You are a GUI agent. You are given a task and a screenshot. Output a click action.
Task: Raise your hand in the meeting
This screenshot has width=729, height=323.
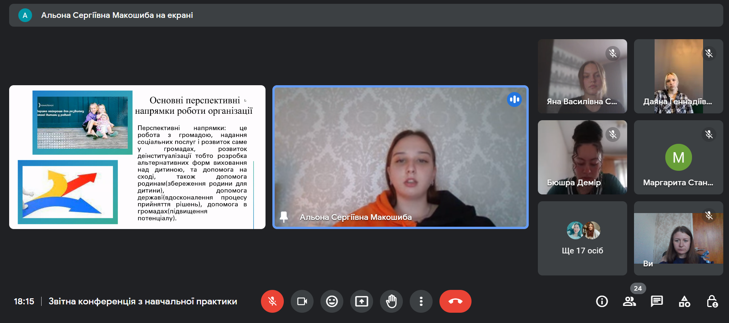391,301
